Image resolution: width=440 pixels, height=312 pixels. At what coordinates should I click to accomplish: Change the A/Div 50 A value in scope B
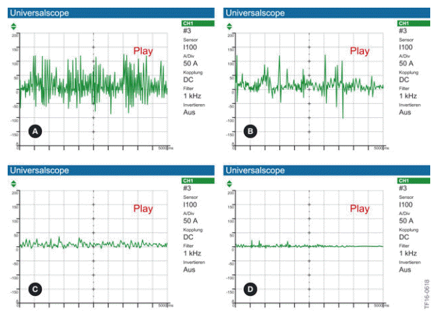click(x=406, y=64)
